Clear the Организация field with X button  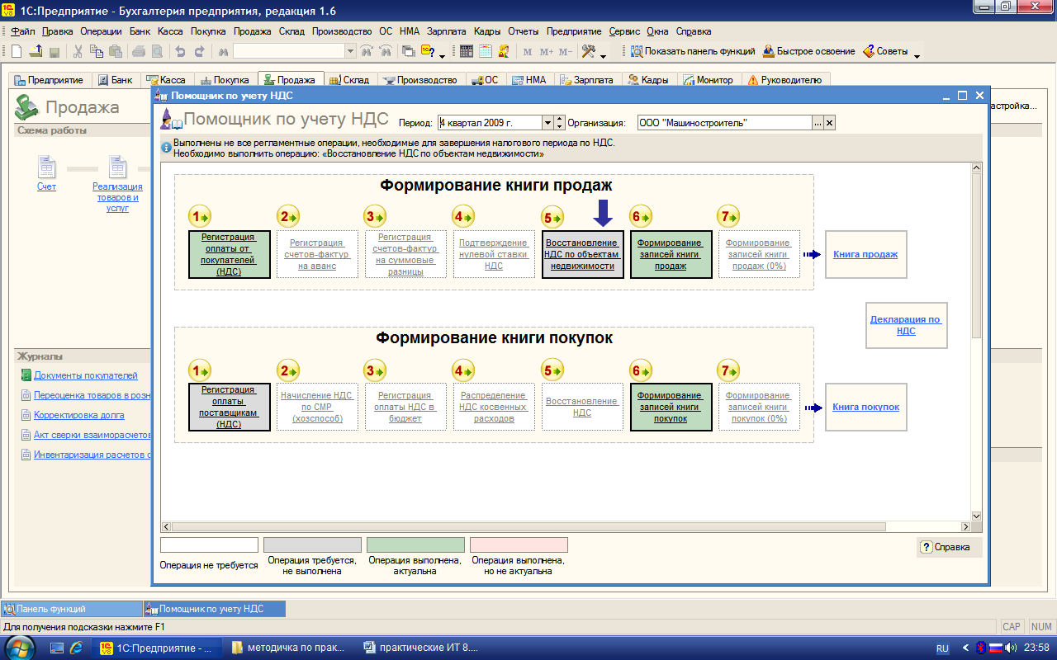click(x=830, y=123)
